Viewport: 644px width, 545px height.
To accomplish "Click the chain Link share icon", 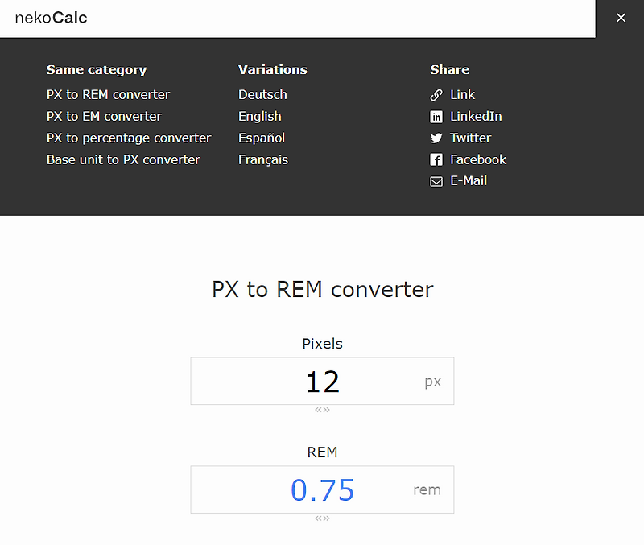I will (x=436, y=95).
